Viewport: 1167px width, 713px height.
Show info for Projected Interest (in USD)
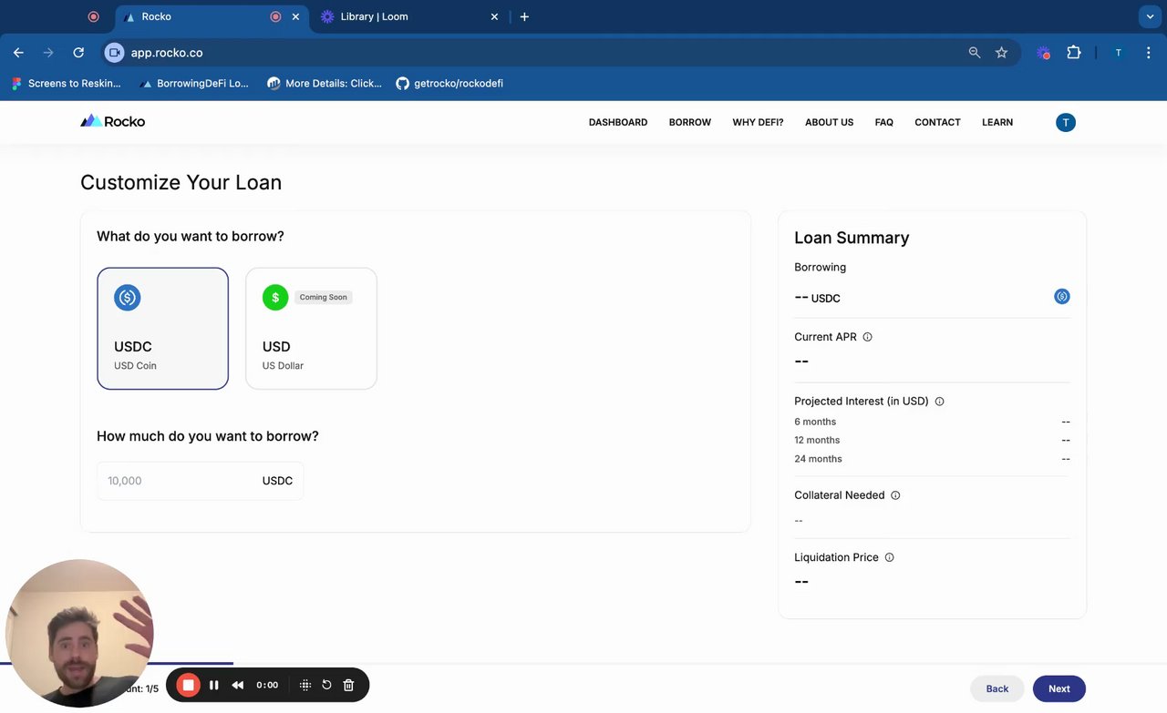tap(939, 402)
